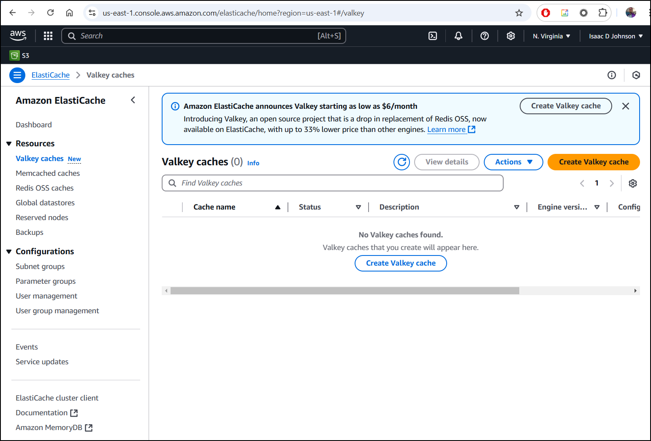Dismiss the Valkey announcement banner

click(626, 106)
